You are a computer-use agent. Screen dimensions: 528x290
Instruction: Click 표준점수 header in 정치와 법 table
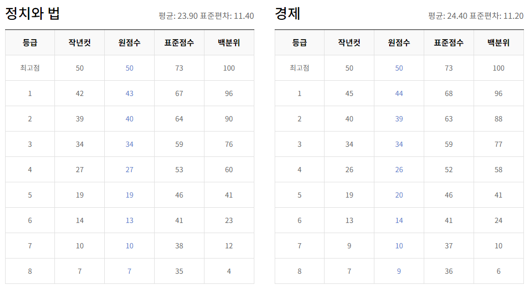[179, 43]
